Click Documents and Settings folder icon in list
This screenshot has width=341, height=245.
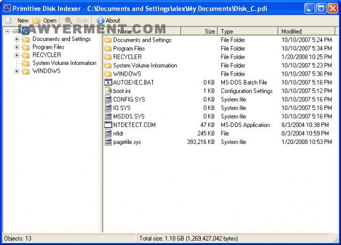[108, 40]
